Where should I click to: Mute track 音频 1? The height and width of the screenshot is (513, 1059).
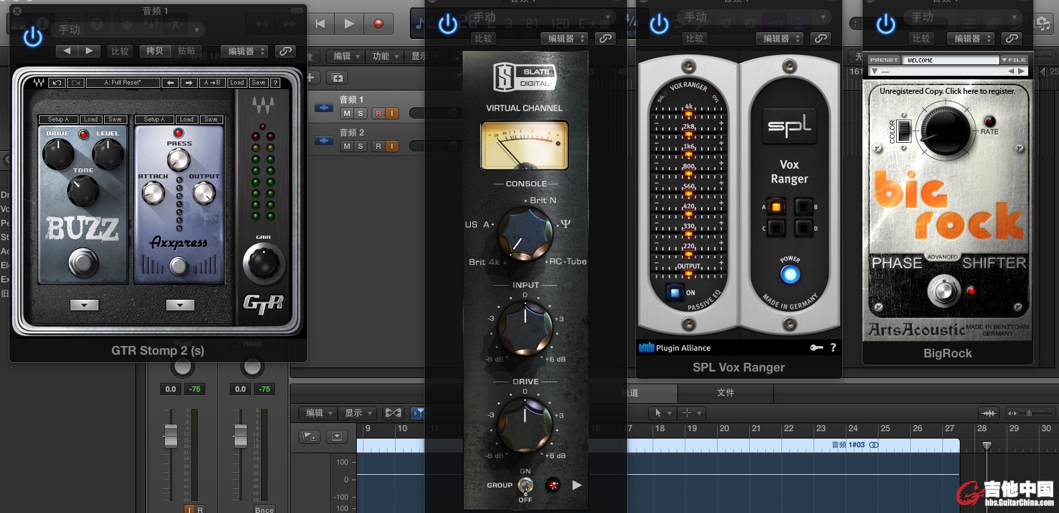coord(347,113)
